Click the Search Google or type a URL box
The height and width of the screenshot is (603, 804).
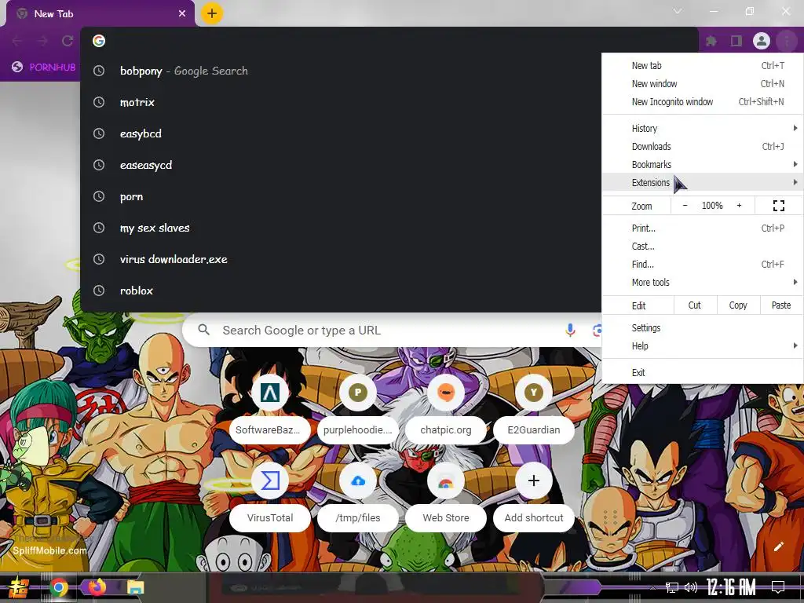[x=392, y=331]
